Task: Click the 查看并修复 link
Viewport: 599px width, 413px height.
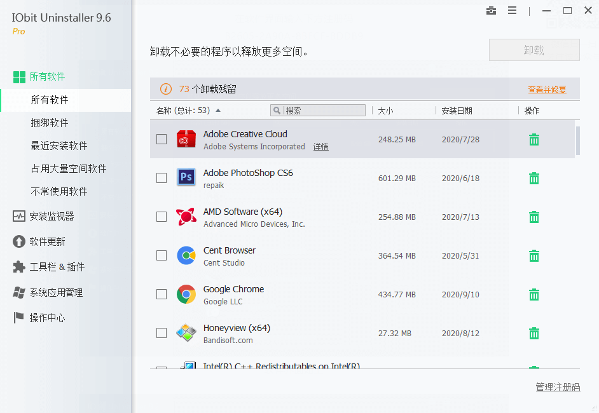Action: click(547, 90)
